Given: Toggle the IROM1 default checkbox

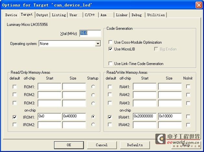Looking at the screenshot, I should click(x=15, y=117).
